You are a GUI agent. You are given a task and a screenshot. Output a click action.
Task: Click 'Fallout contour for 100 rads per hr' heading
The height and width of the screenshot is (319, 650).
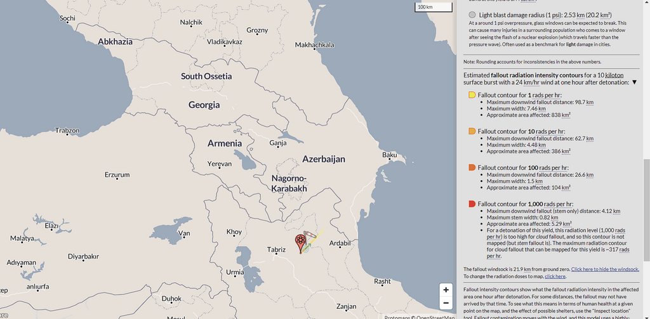(523, 168)
